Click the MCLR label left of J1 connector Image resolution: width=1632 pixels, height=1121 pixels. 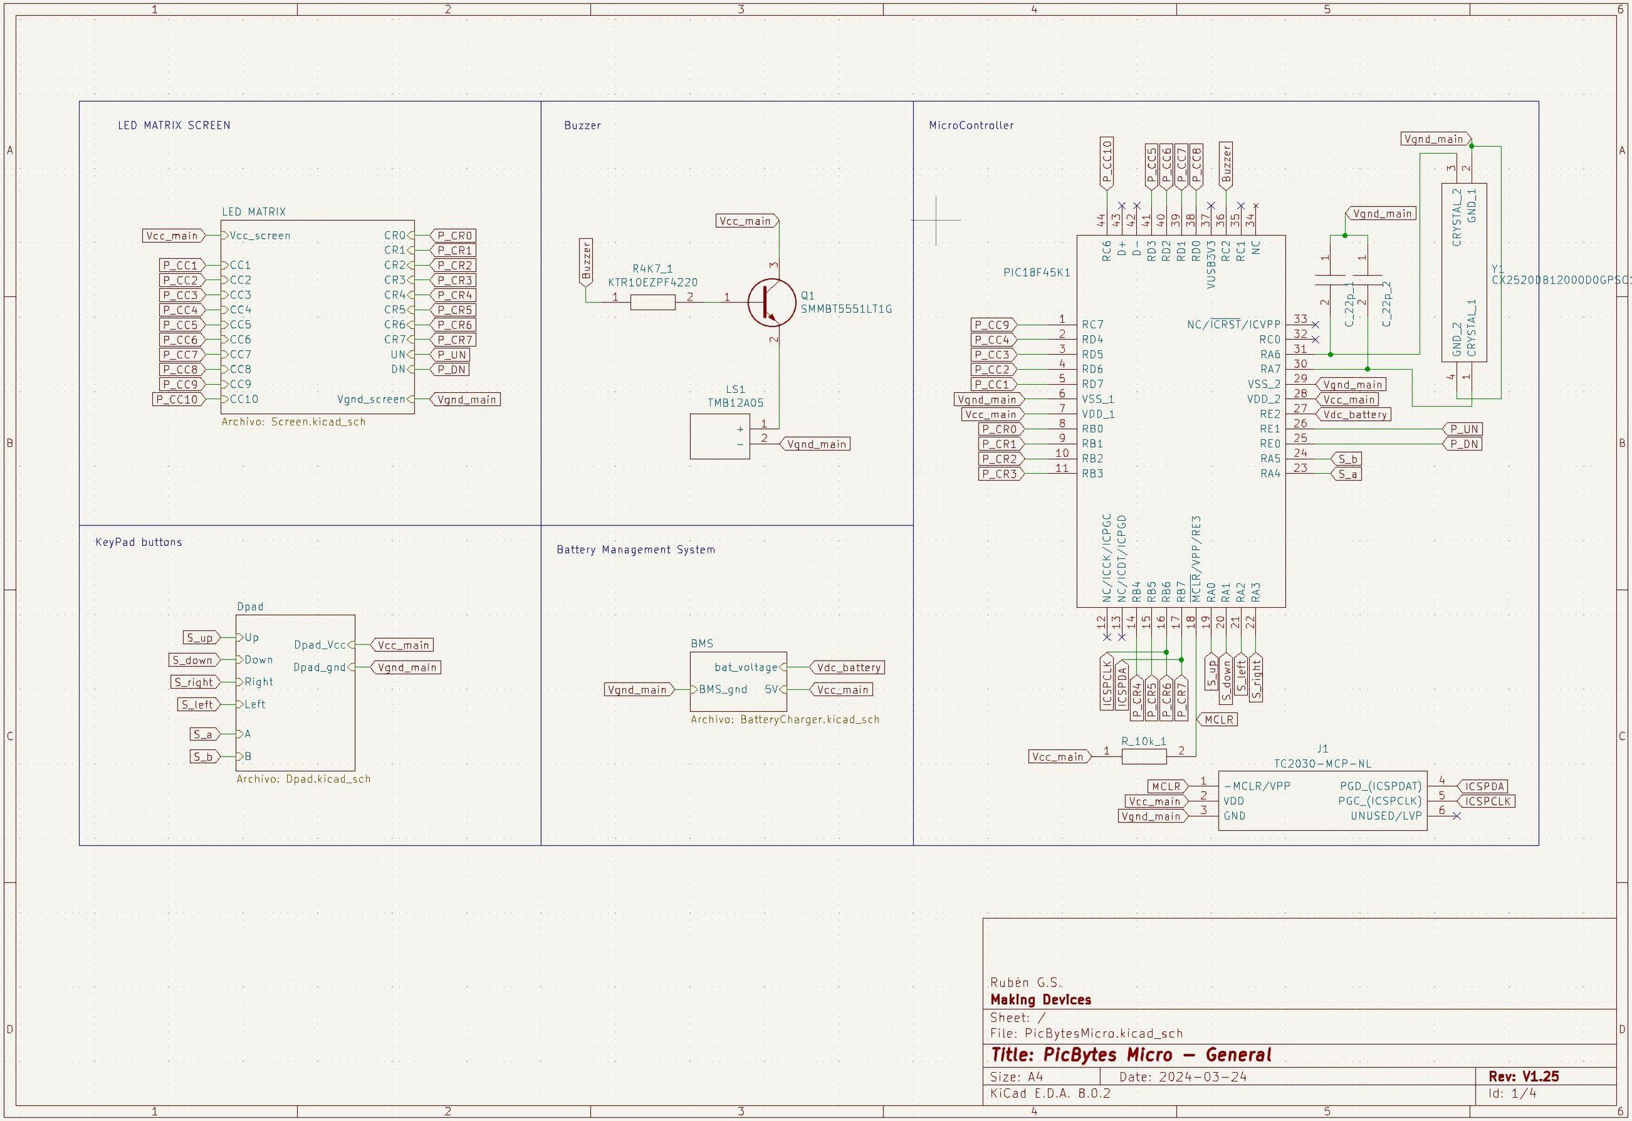tap(1167, 787)
